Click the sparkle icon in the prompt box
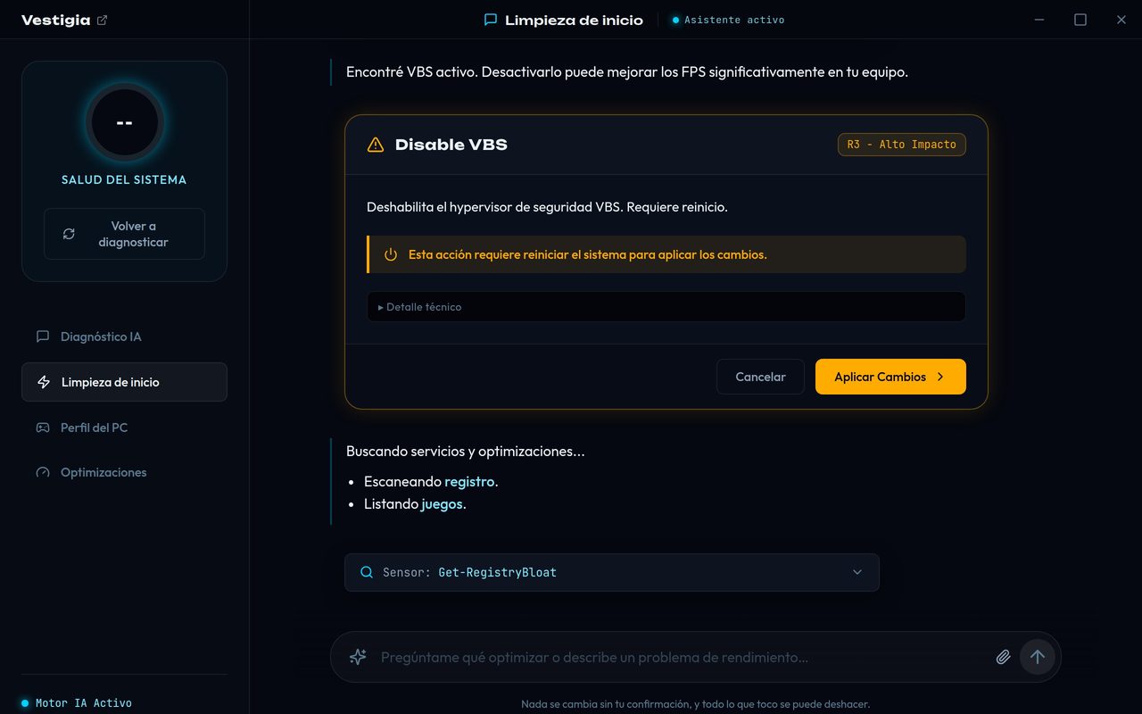1142x714 pixels. point(358,657)
